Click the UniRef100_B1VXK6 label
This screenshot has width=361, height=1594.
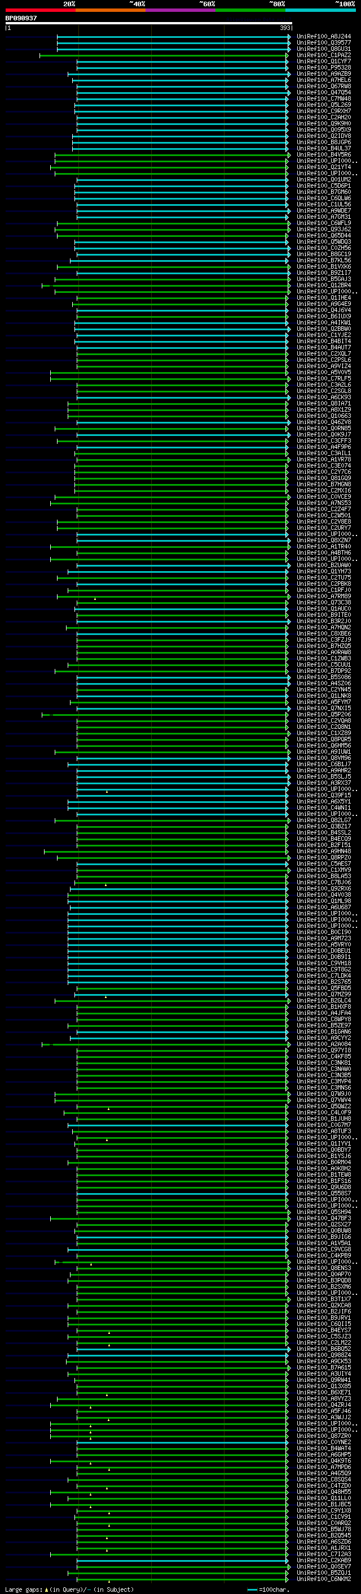[324, 267]
